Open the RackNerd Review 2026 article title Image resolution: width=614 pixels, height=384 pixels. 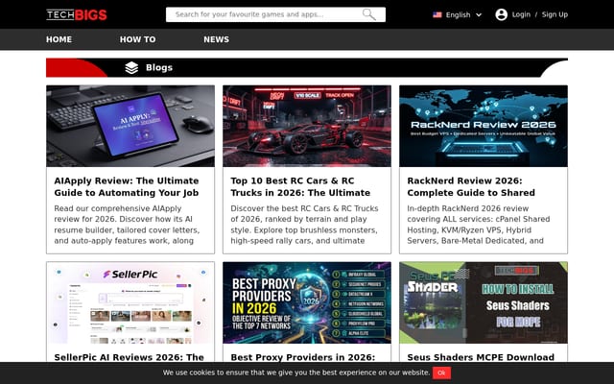(471, 187)
